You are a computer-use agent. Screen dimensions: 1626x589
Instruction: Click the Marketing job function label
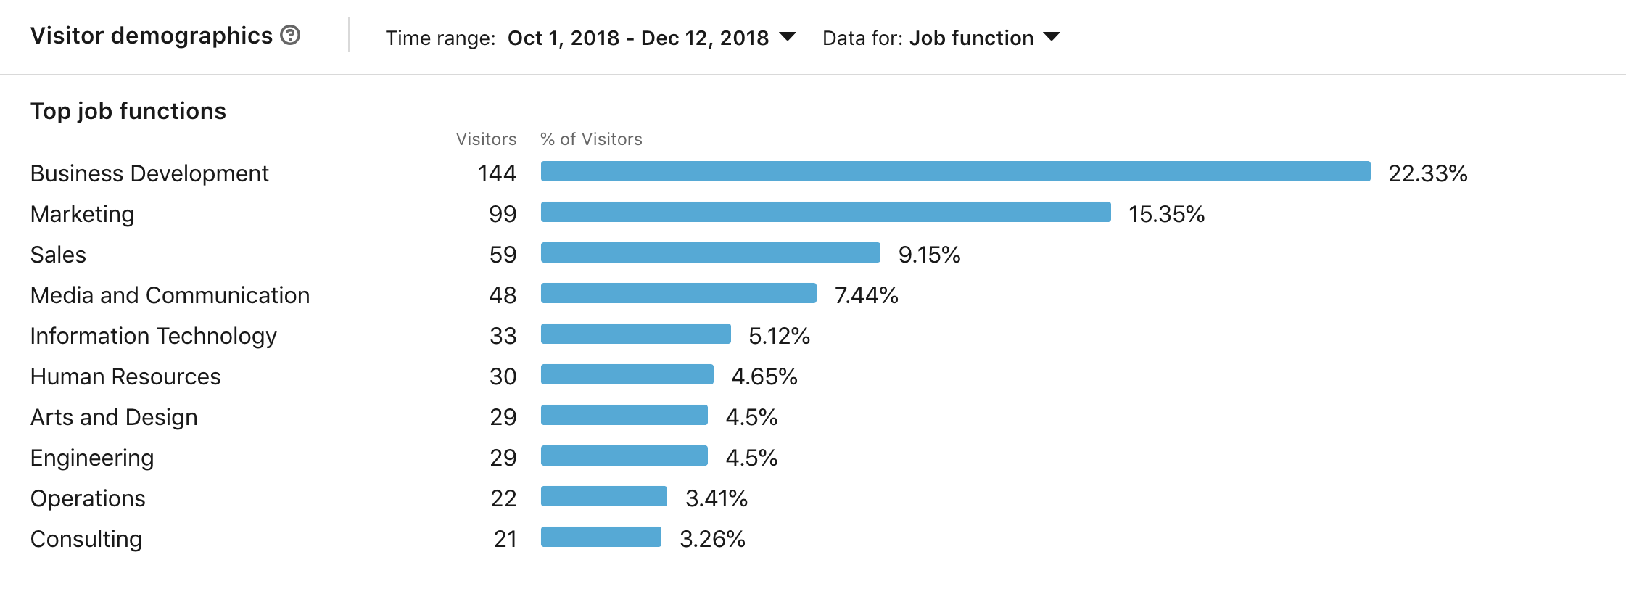[x=82, y=214]
